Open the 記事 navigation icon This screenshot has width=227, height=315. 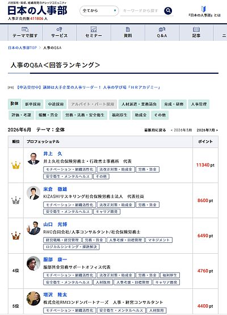pyautogui.click(x=196, y=30)
